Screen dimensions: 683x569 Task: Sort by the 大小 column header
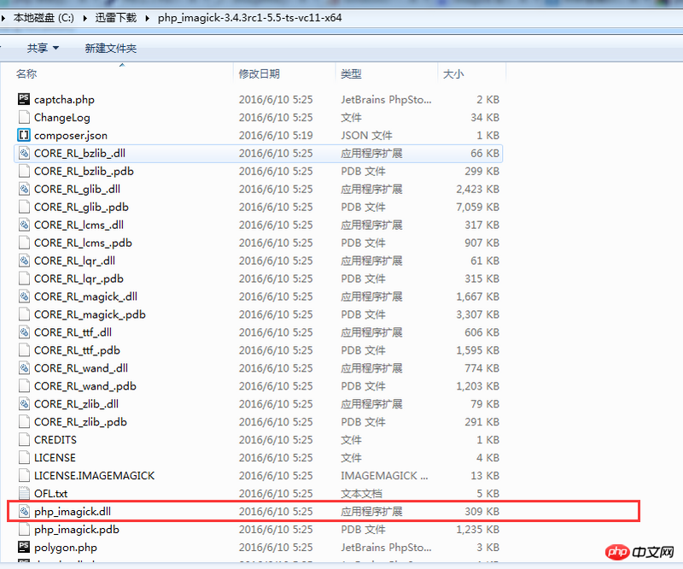point(453,73)
